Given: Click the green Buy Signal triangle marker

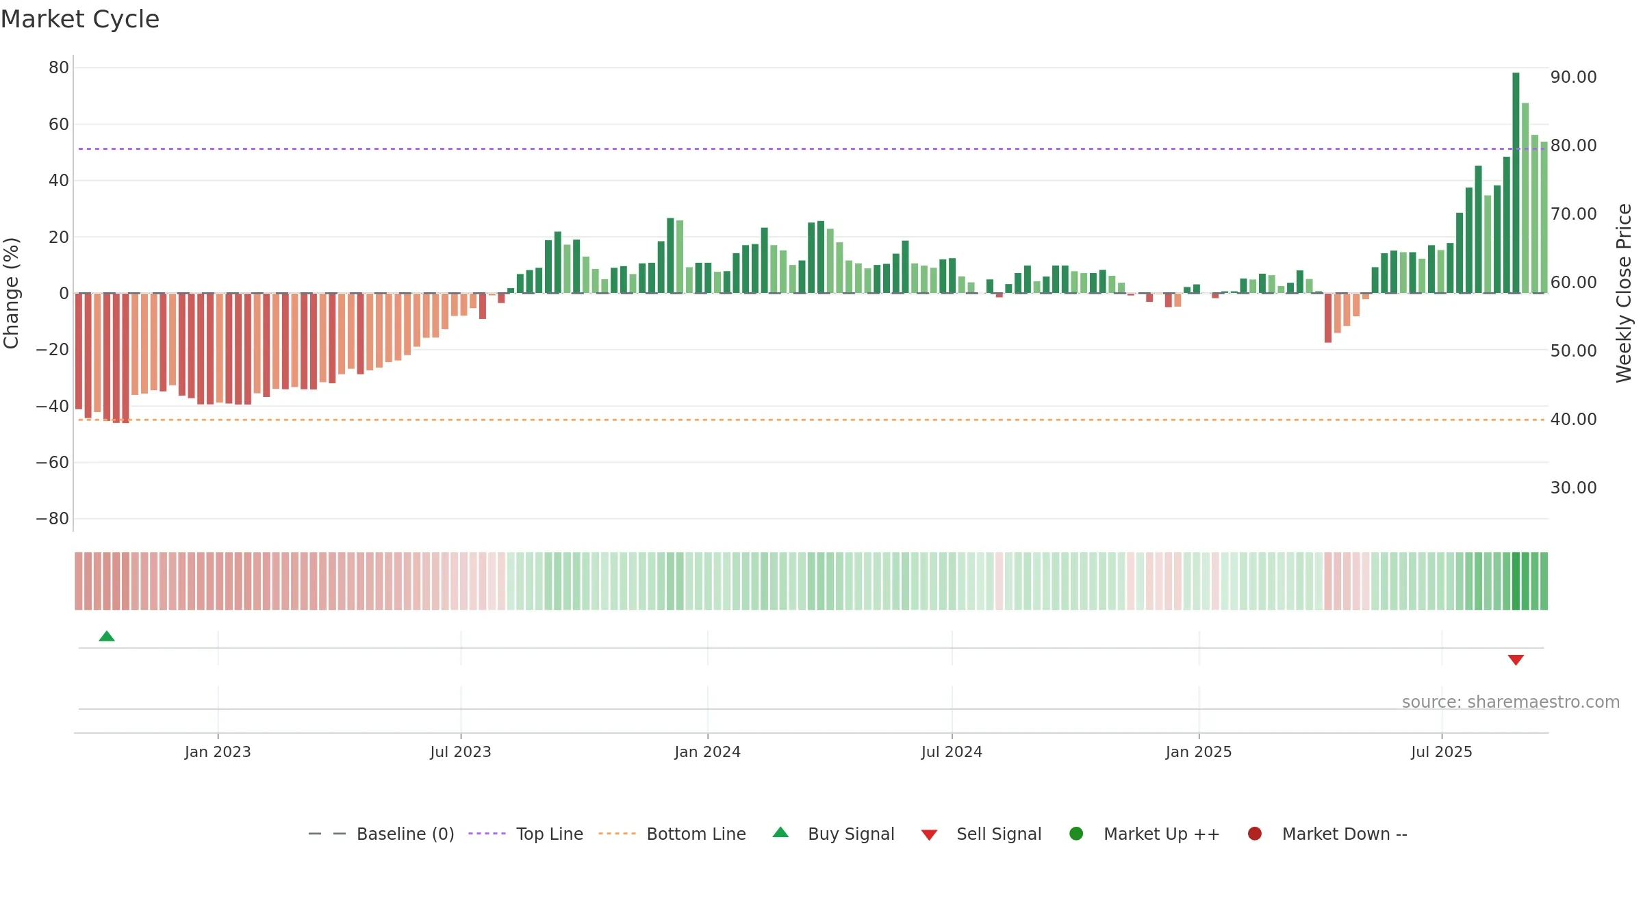Looking at the screenshot, I should point(107,637).
